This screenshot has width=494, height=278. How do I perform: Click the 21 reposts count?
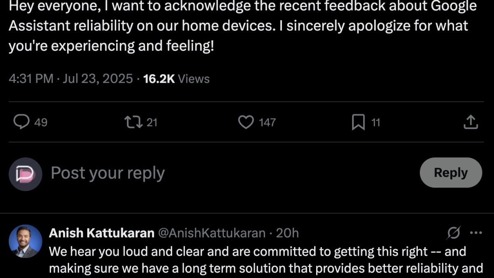[x=152, y=122]
